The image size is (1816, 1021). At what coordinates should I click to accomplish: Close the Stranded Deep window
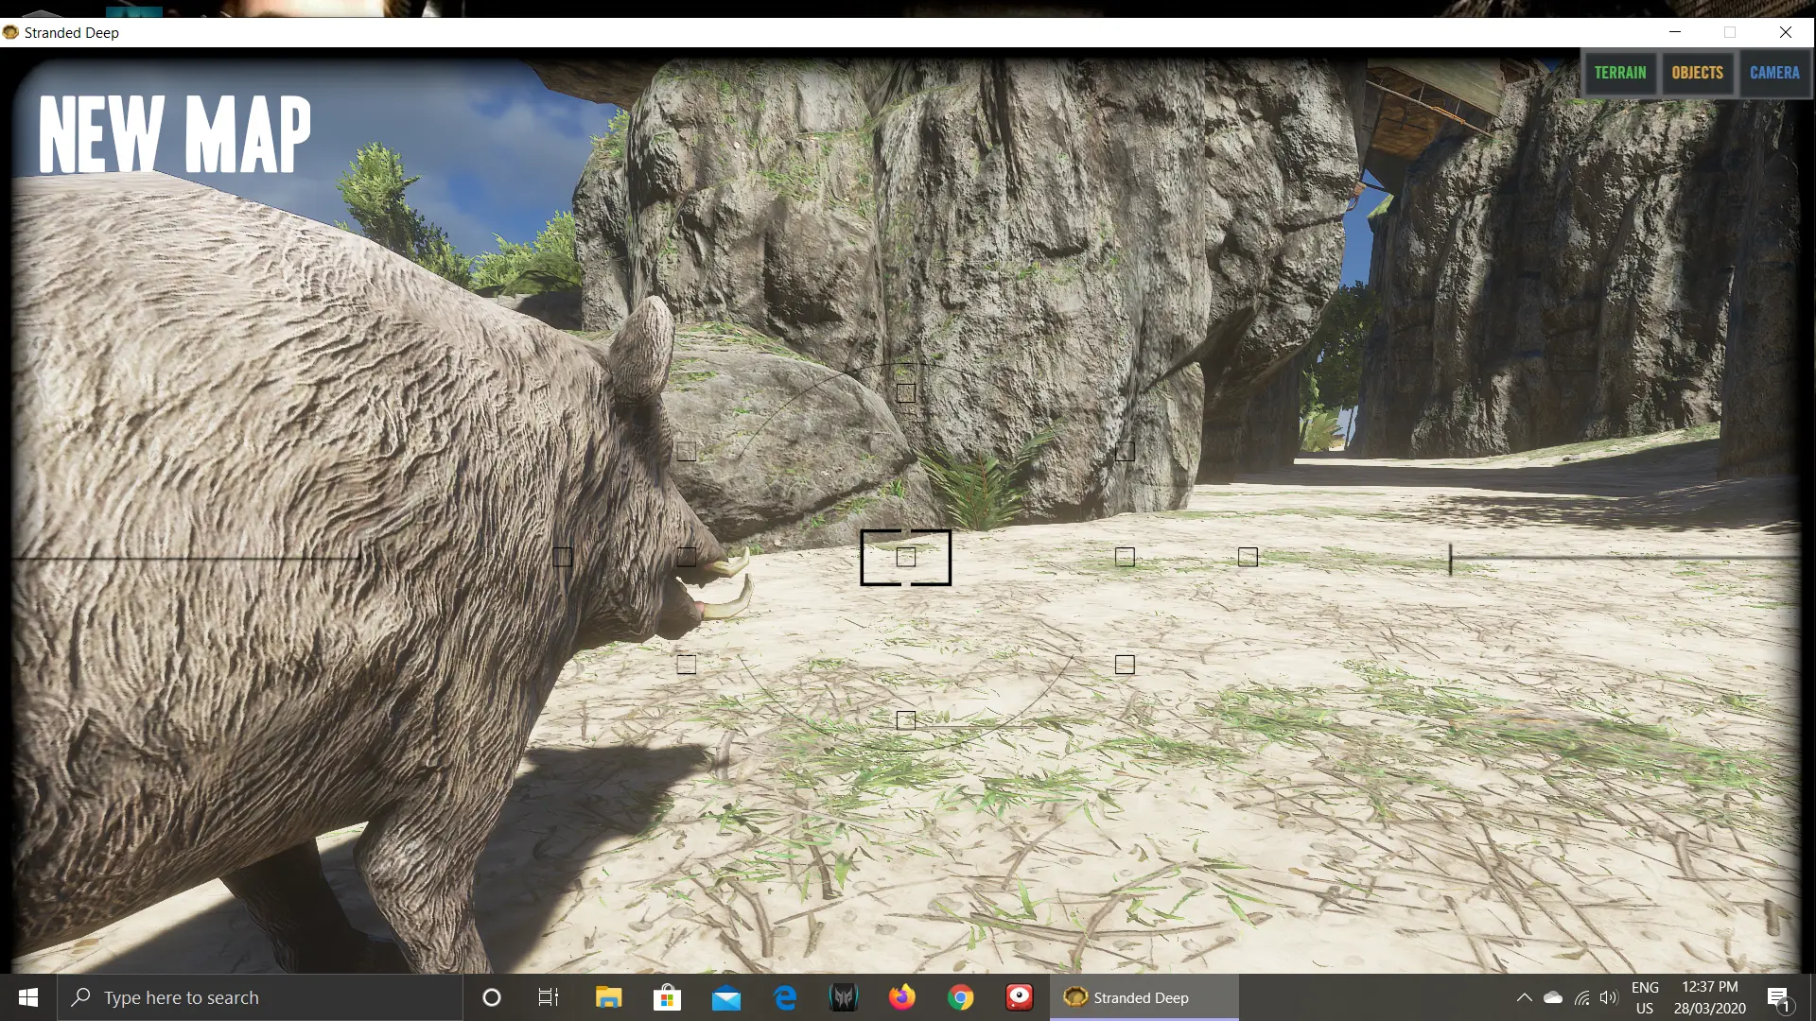click(x=1786, y=32)
